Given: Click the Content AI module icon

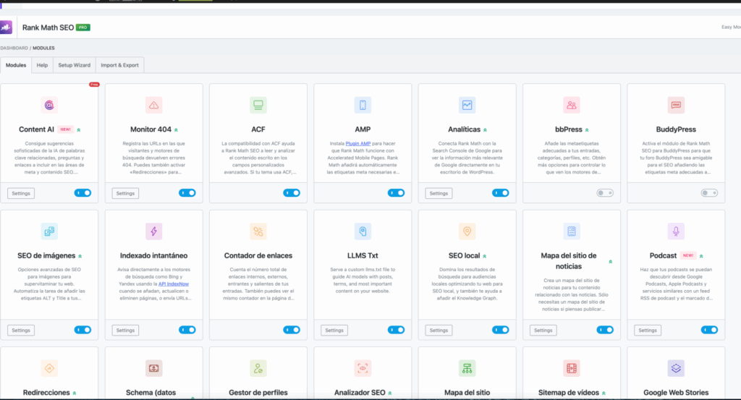Looking at the screenshot, I should (x=49, y=105).
